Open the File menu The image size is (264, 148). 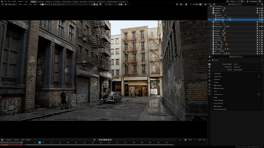(x=5, y=2)
